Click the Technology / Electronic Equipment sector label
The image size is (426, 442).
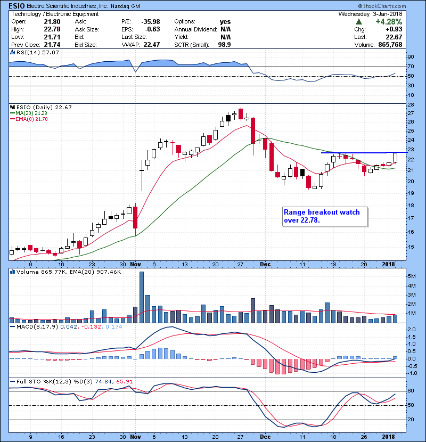tap(55, 14)
